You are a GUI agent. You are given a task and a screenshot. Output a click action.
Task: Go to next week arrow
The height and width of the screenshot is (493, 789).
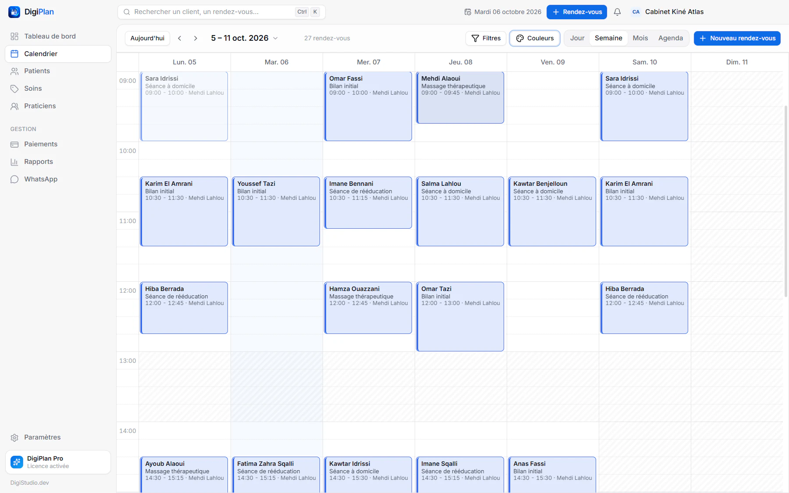195,38
